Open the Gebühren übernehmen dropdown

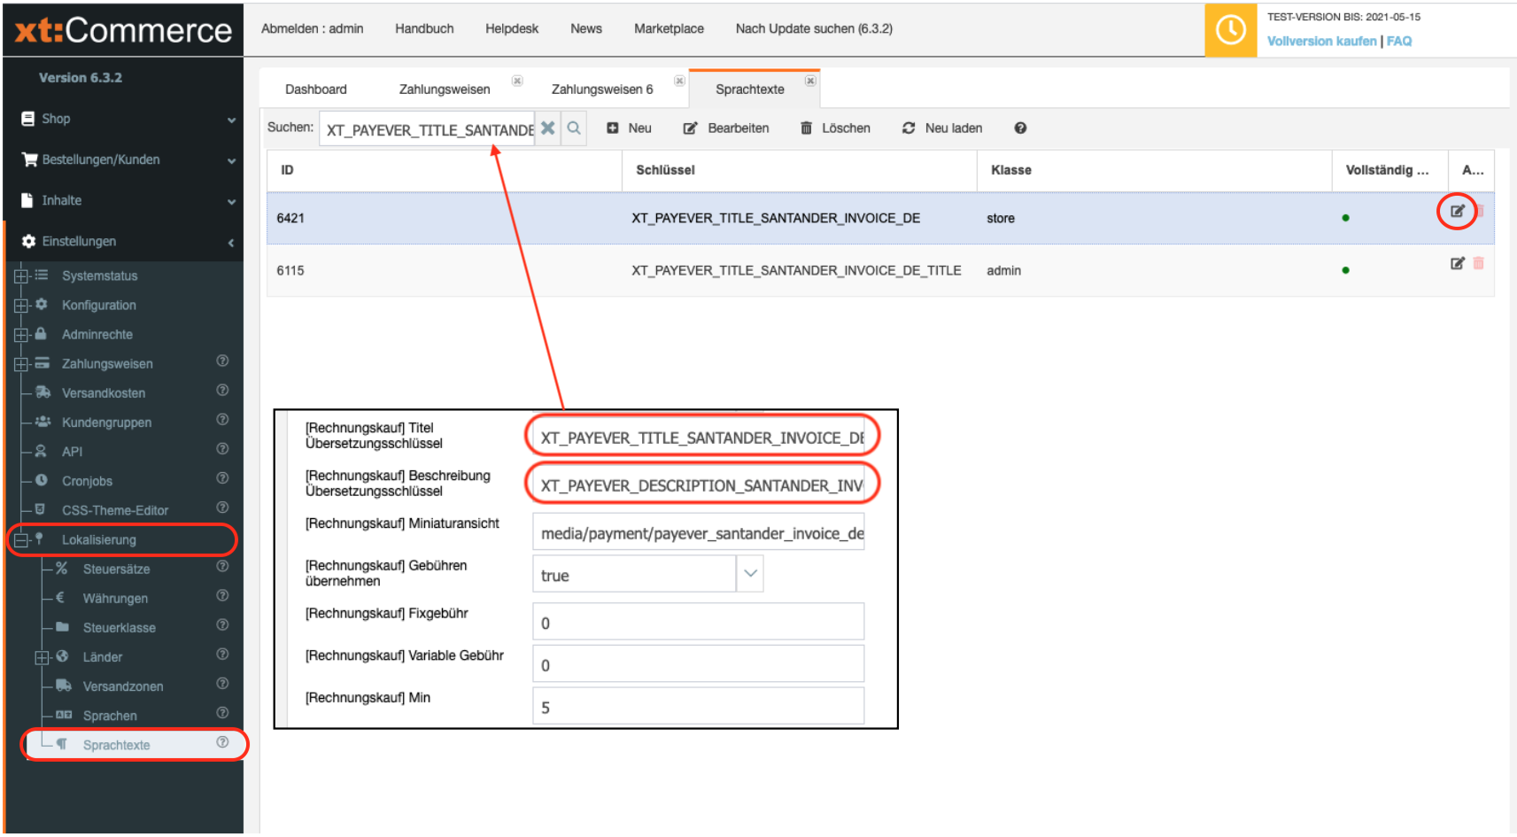[750, 574]
